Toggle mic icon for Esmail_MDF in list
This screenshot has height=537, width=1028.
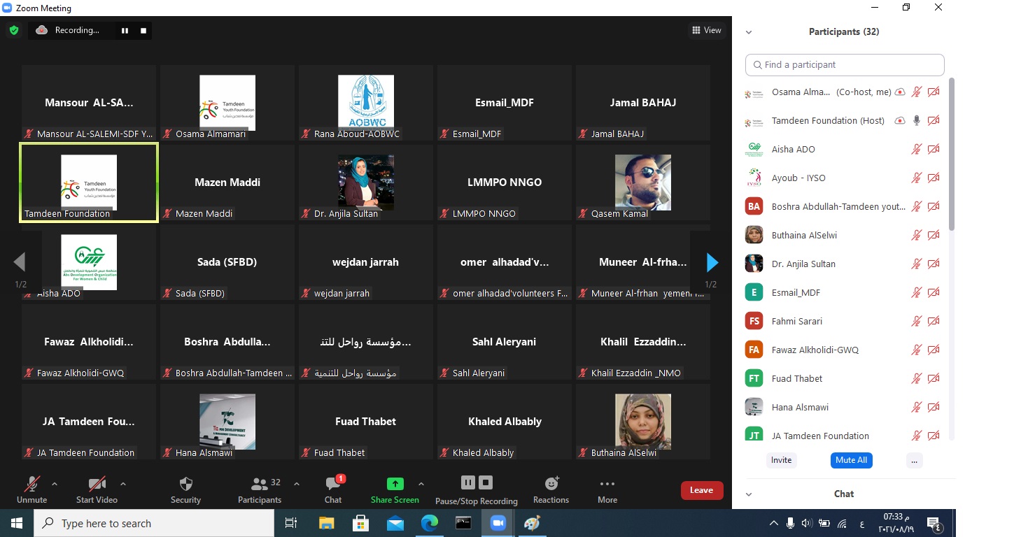(x=916, y=292)
